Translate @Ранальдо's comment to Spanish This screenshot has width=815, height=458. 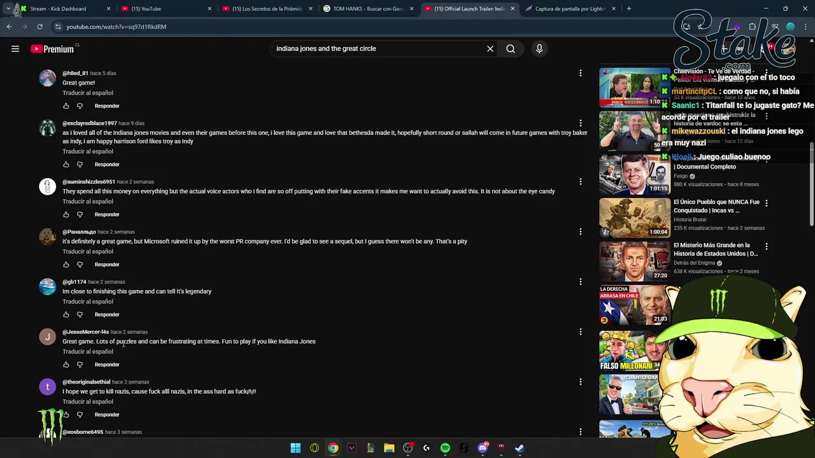(x=88, y=251)
